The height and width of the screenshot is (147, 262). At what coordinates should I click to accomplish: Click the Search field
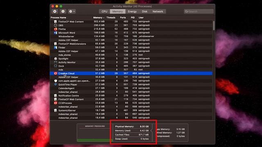click(x=199, y=11)
